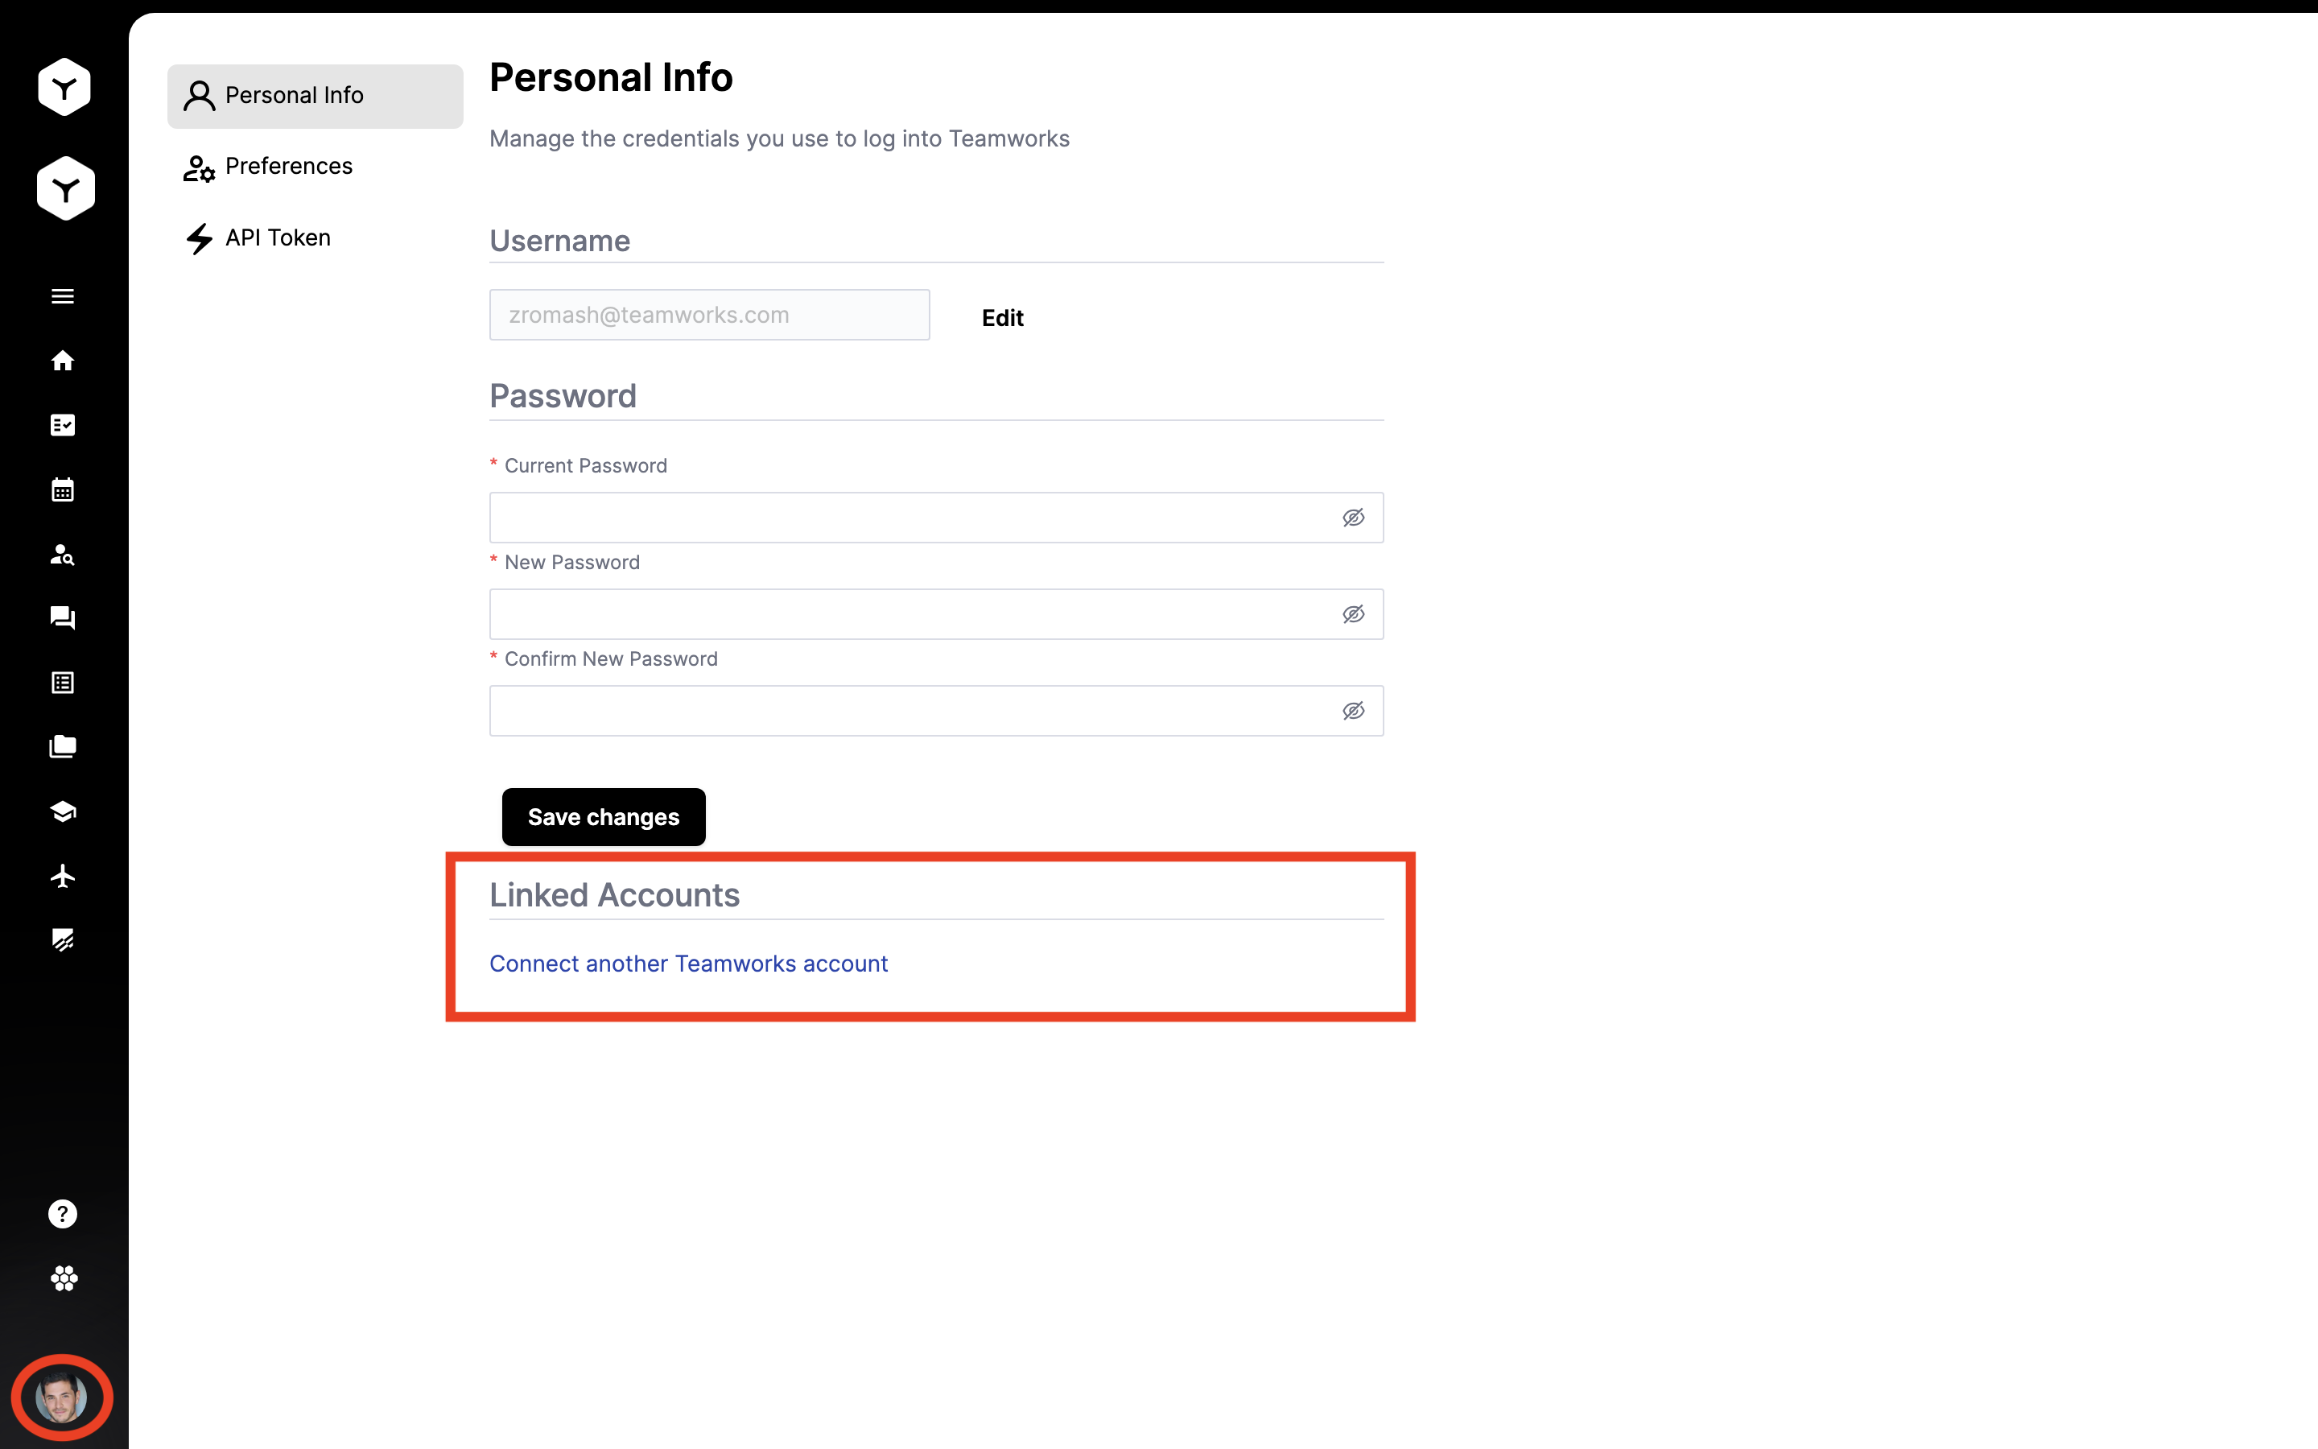Click the files folder icon

pyautogui.click(x=62, y=746)
